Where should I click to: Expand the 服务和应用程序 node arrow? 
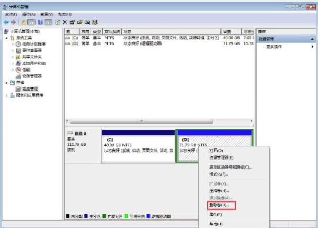(x=7, y=95)
